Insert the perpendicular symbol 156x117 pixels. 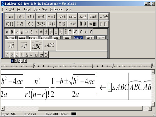22,55
